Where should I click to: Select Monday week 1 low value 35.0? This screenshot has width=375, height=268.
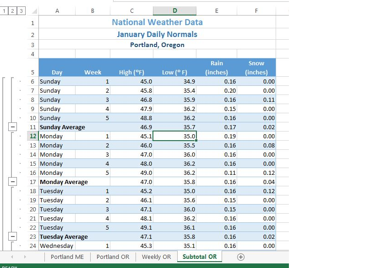174,136
